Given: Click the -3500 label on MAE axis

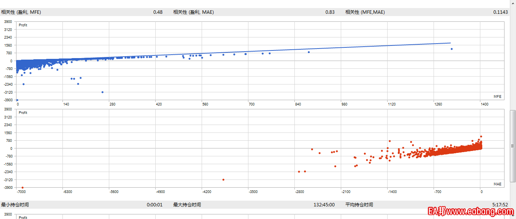Looking at the screenshot, I should coord(253,192).
